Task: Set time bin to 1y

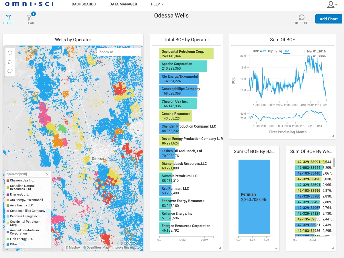Action: point(276,51)
